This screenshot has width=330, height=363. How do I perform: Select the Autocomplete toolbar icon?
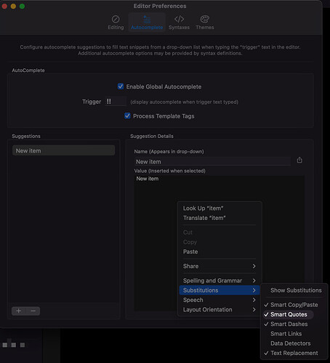point(147,19)
